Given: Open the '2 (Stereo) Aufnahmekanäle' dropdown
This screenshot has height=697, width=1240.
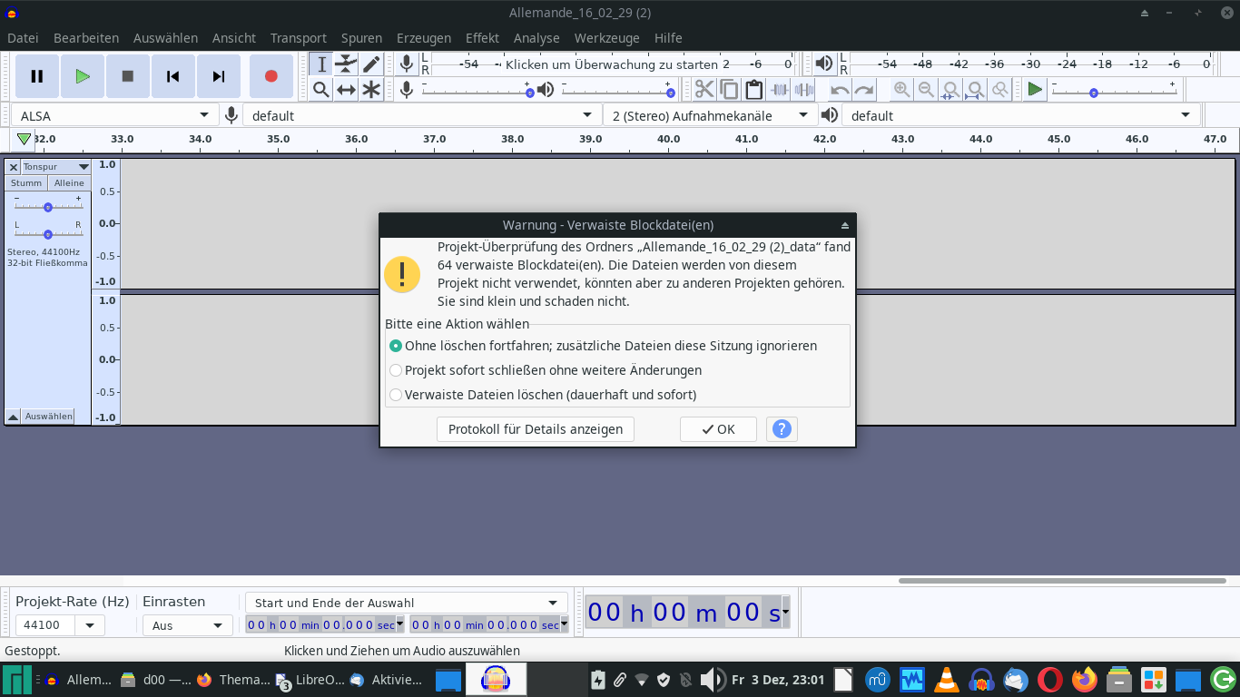Looking at the screenshot, I should point(709,115).
